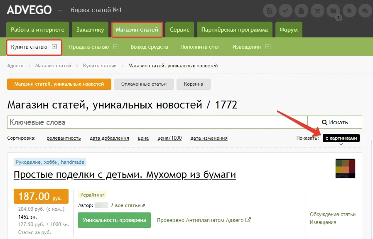The height and width of the screenshot is (239, 373).
Task: Open Проверено Антиплагиатом Адвего link
Action: [200, 220]
